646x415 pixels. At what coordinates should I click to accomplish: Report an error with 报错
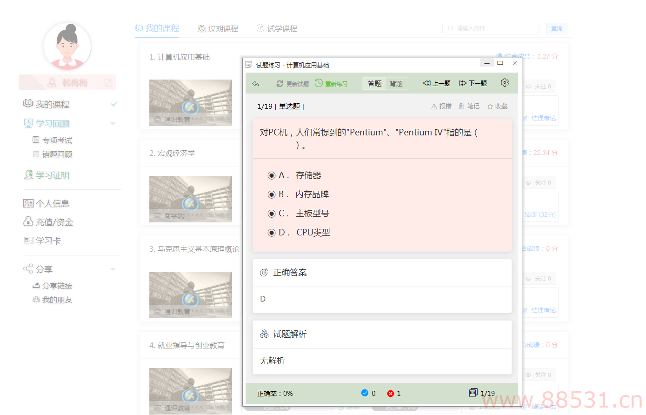pyautogui.click(x=441, y=106)
